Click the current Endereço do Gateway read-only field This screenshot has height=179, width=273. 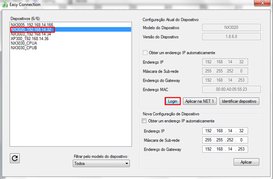pos(225,80)
